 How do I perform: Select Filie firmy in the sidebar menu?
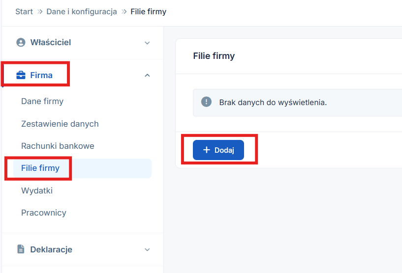40,168
